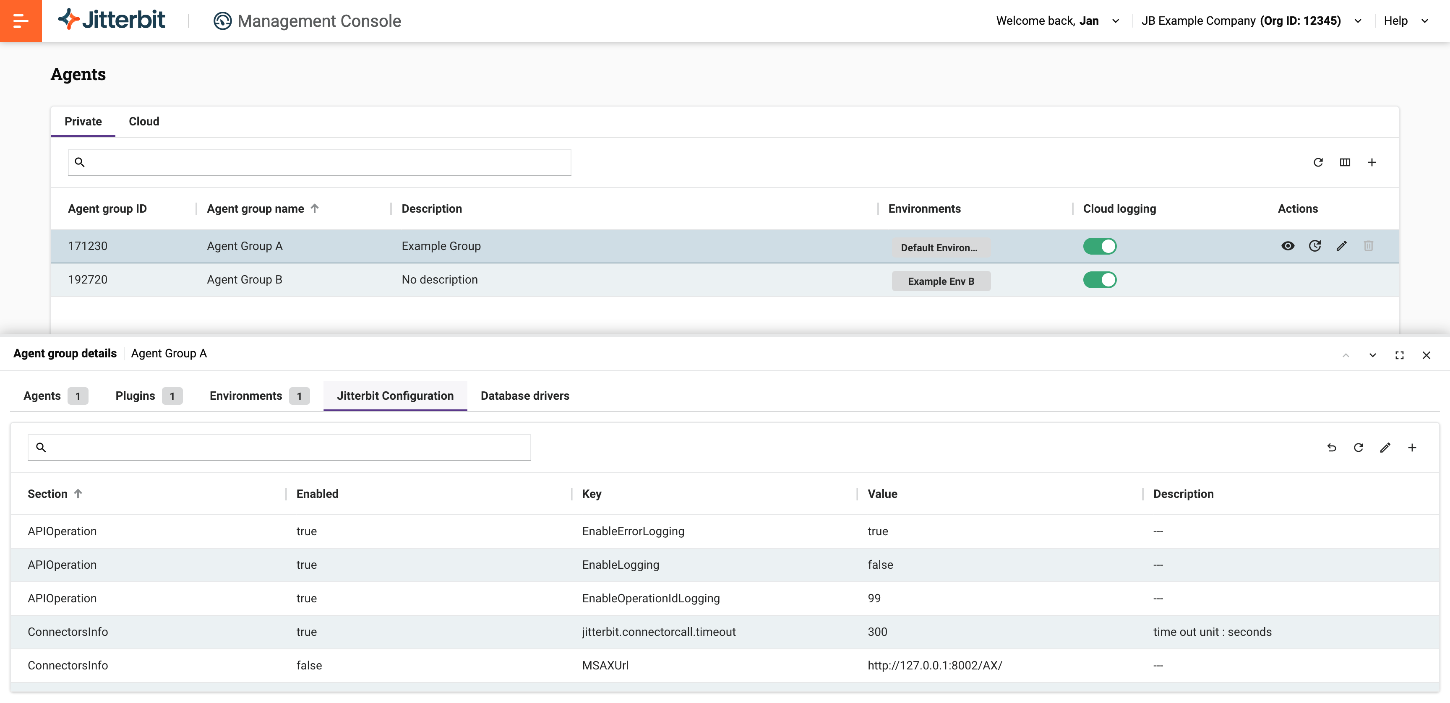This screenshot has height=703, width=1450.
Task: Click the value 99 cell
Action: 874,598
